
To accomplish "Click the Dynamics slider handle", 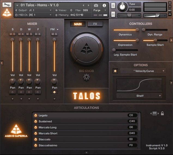I will coord(137,30).
